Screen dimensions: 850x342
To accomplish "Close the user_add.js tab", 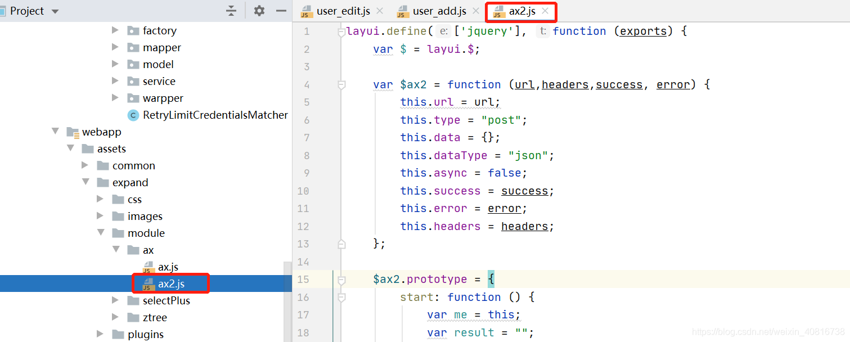I will pyautogui.click(x=476, y=11).
